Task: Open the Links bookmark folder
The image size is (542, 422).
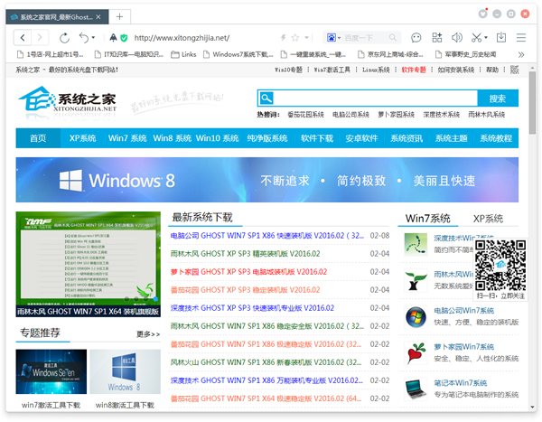Action: click(x=184, y=54)
